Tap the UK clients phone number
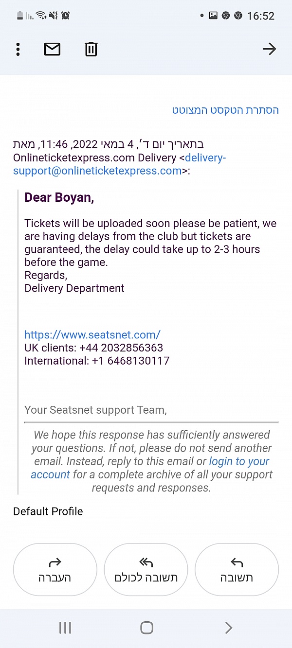Viewport: 292px width, 648px height. (x=121, y=348)
